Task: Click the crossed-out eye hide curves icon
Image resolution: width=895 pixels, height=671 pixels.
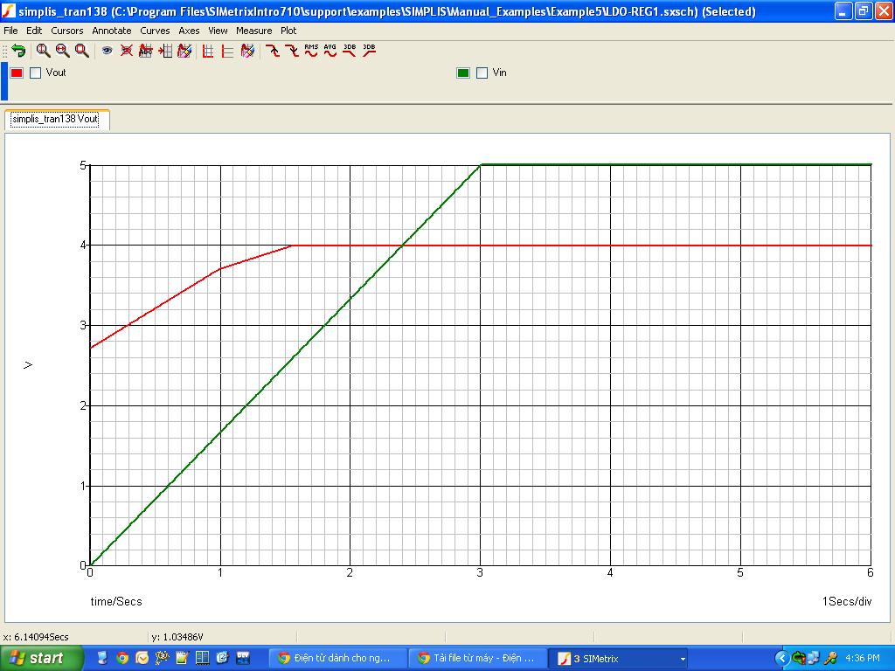Action: pos(126,51)
